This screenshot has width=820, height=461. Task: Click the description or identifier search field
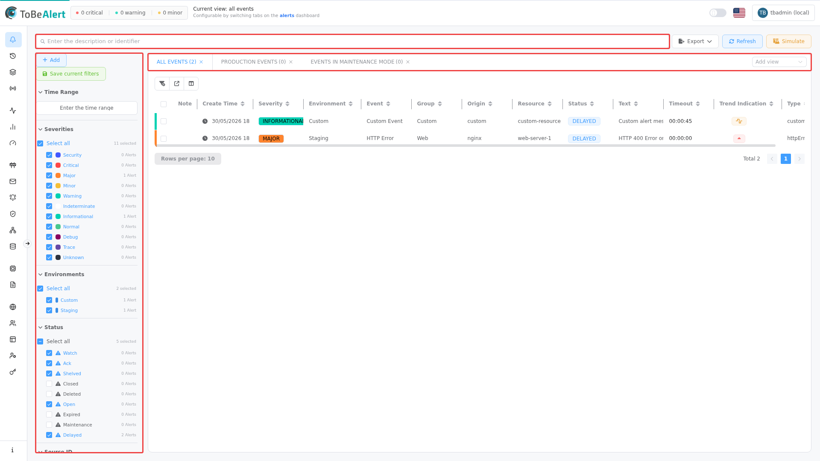pyautogui.click(x=352, y=41)
